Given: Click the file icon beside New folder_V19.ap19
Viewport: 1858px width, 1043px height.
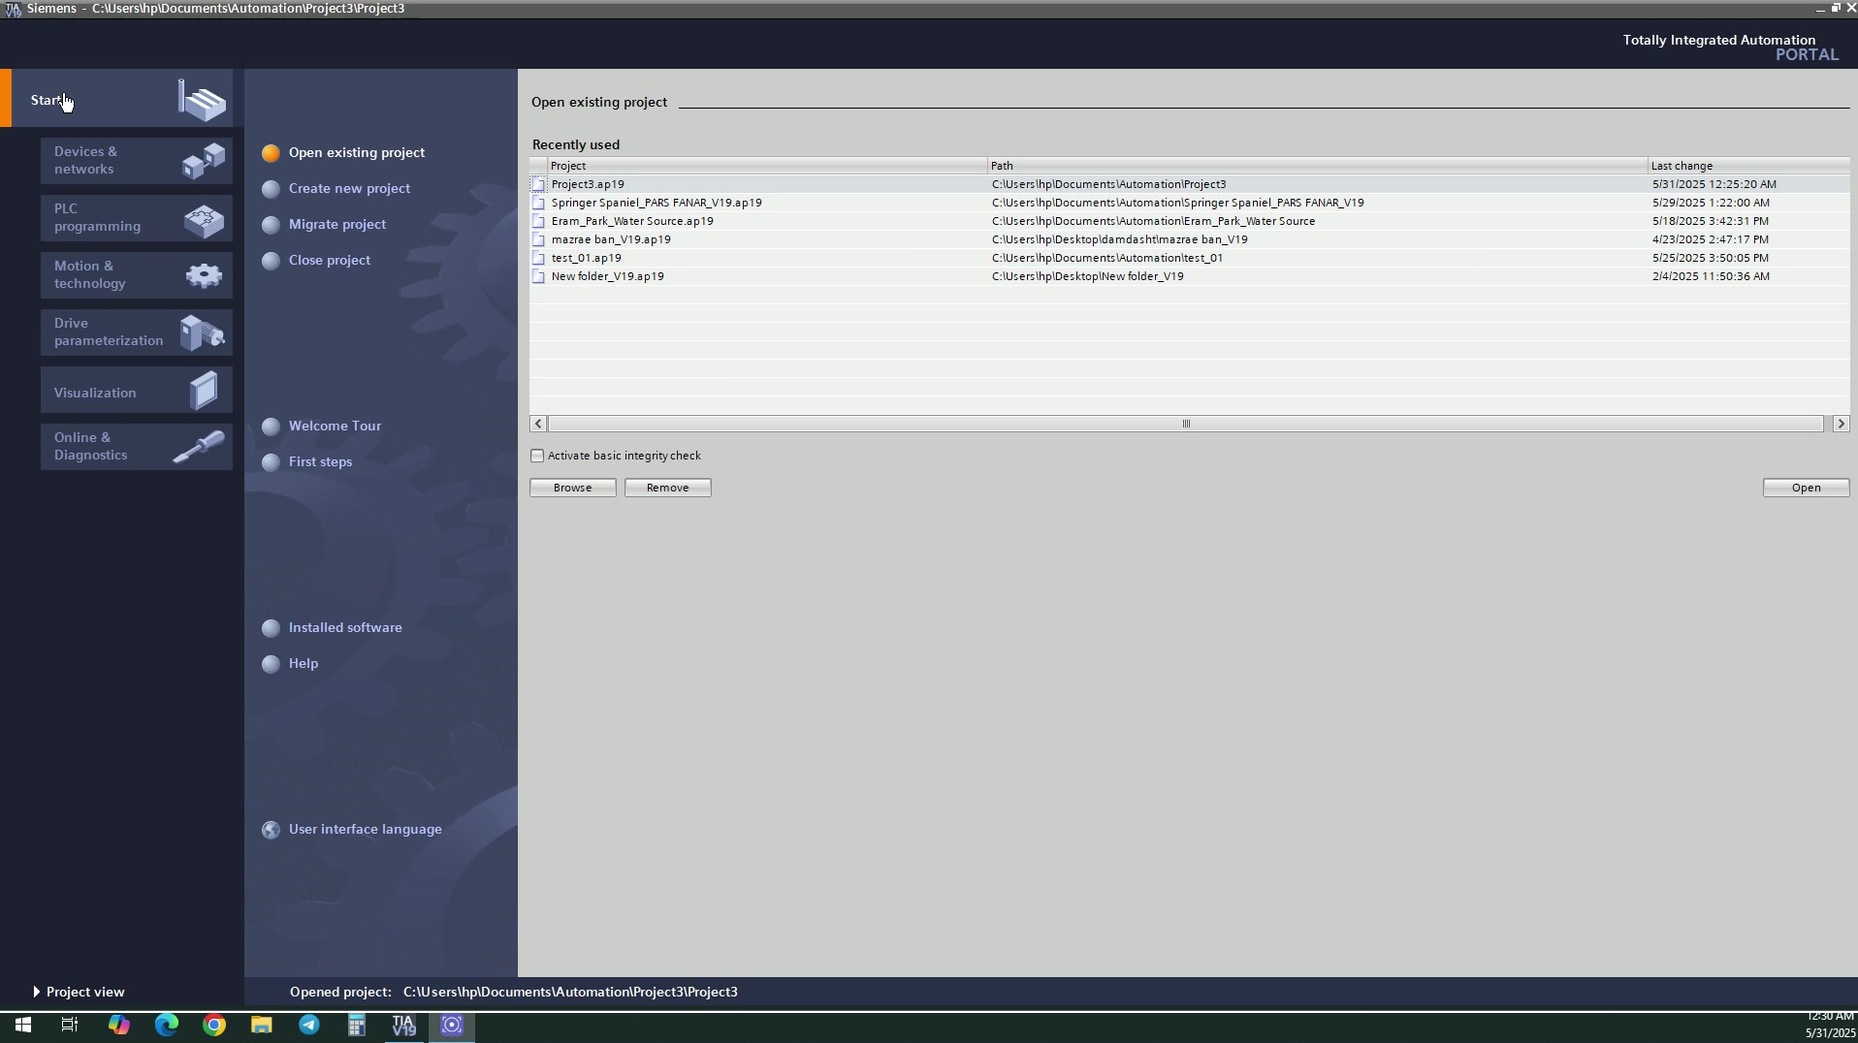Looking at the screenshot, I should click(x=538, y=276).
